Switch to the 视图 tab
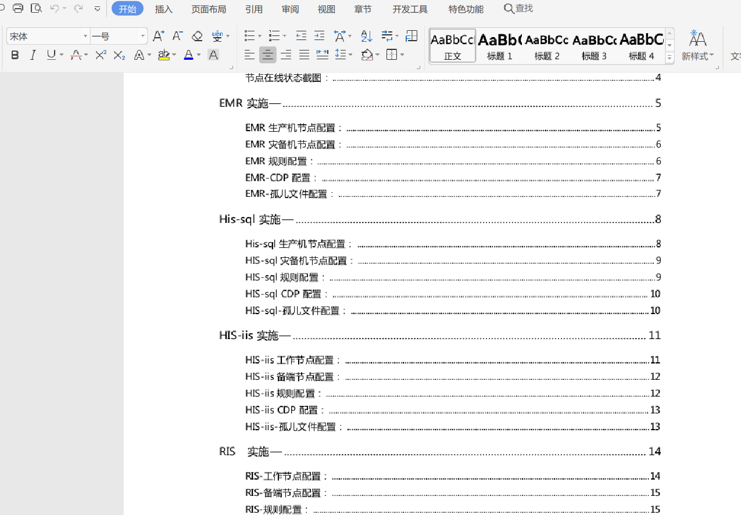The image size is (741, 515). (x=327, y=9)
